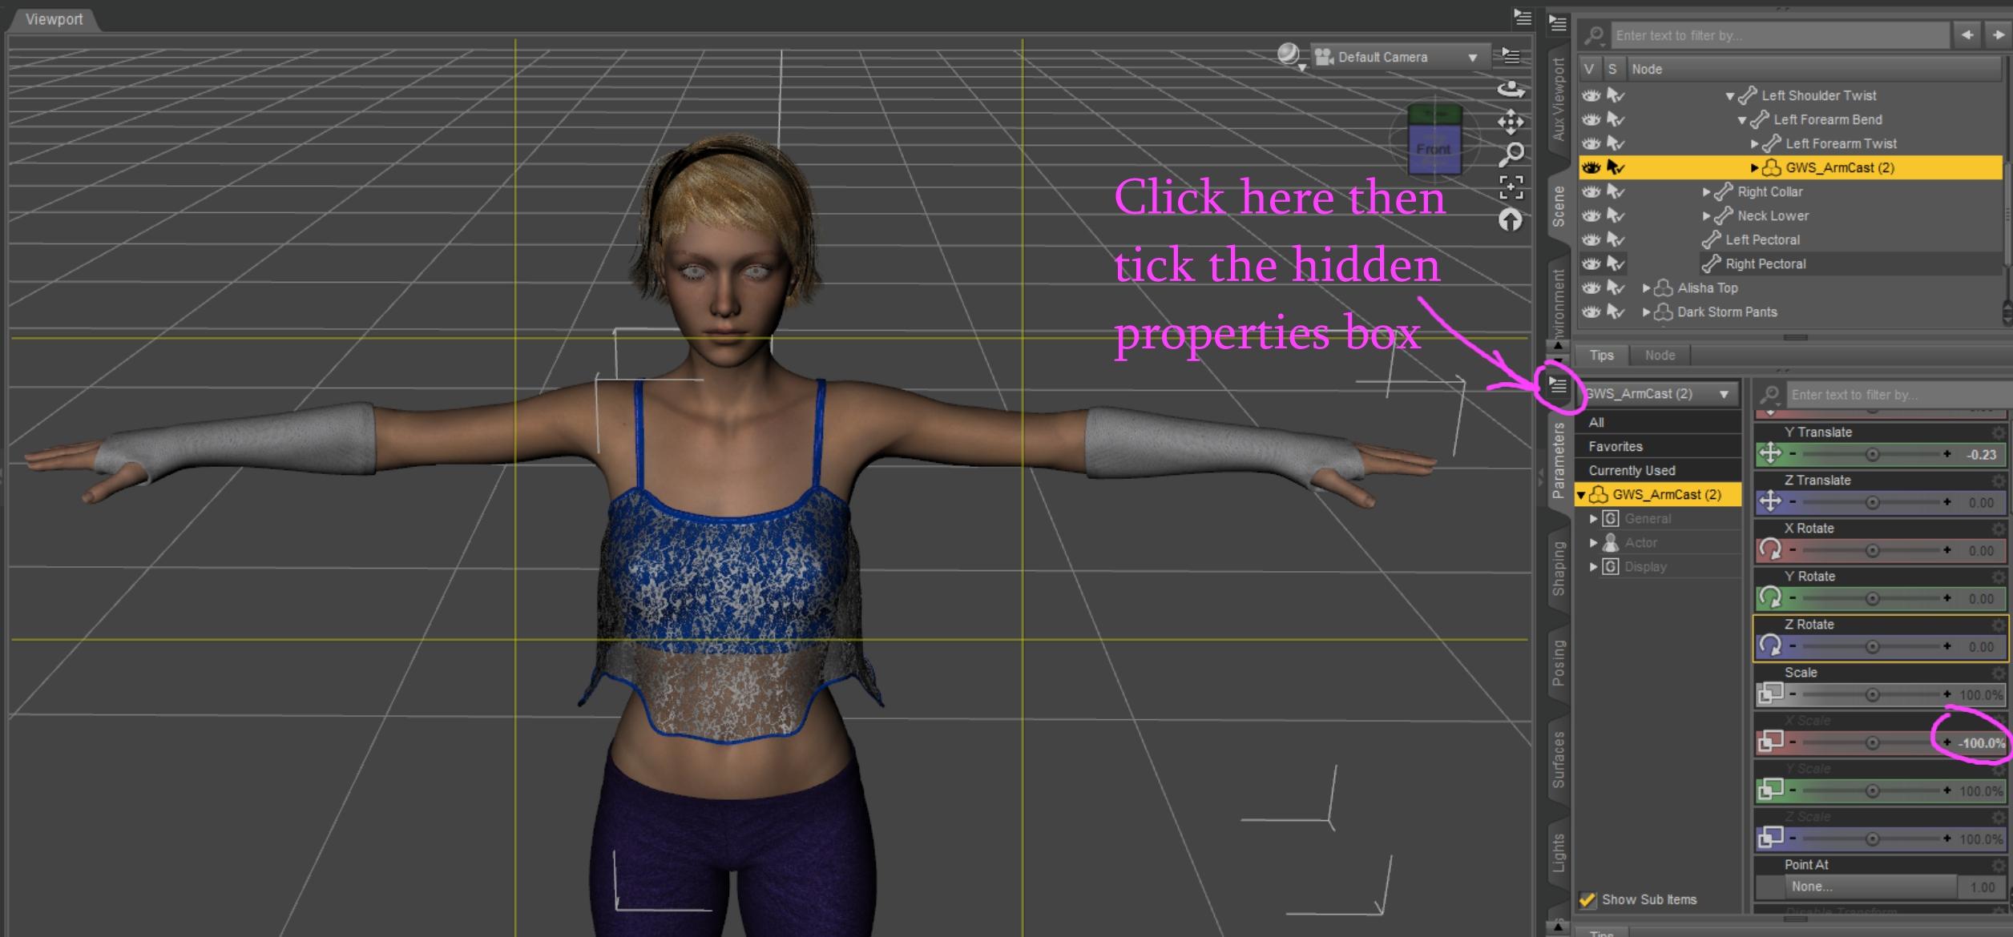2013x937 pixels.
Task: Select Currently Used filter
Action: pyautogui.click(x=1632, y=470)
